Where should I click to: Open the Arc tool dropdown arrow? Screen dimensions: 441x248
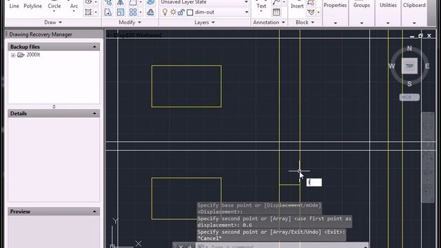coord(74,12)
